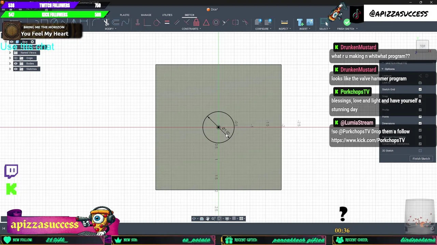Open the grid settings icon in navigation bar
Image resolution: width=437 pixels, height=245 pixels.
click(234, 218)
